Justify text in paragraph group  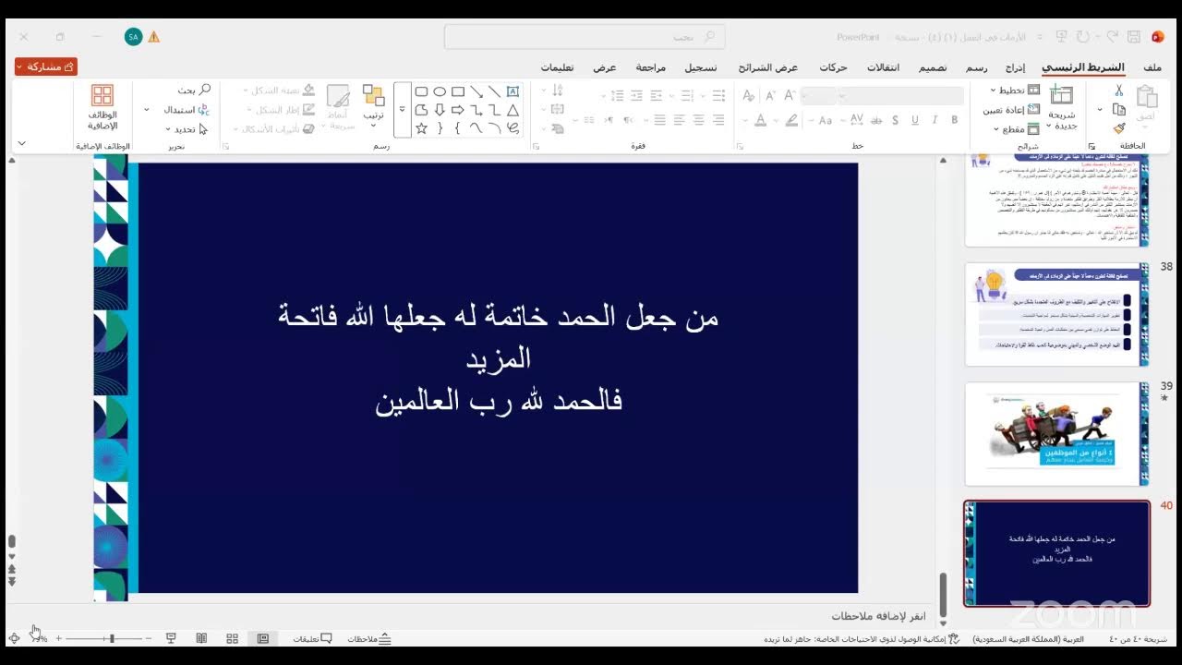[659, 120]
